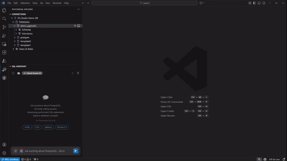
Task: Expand the Schemas node
Action: point(16,30)
